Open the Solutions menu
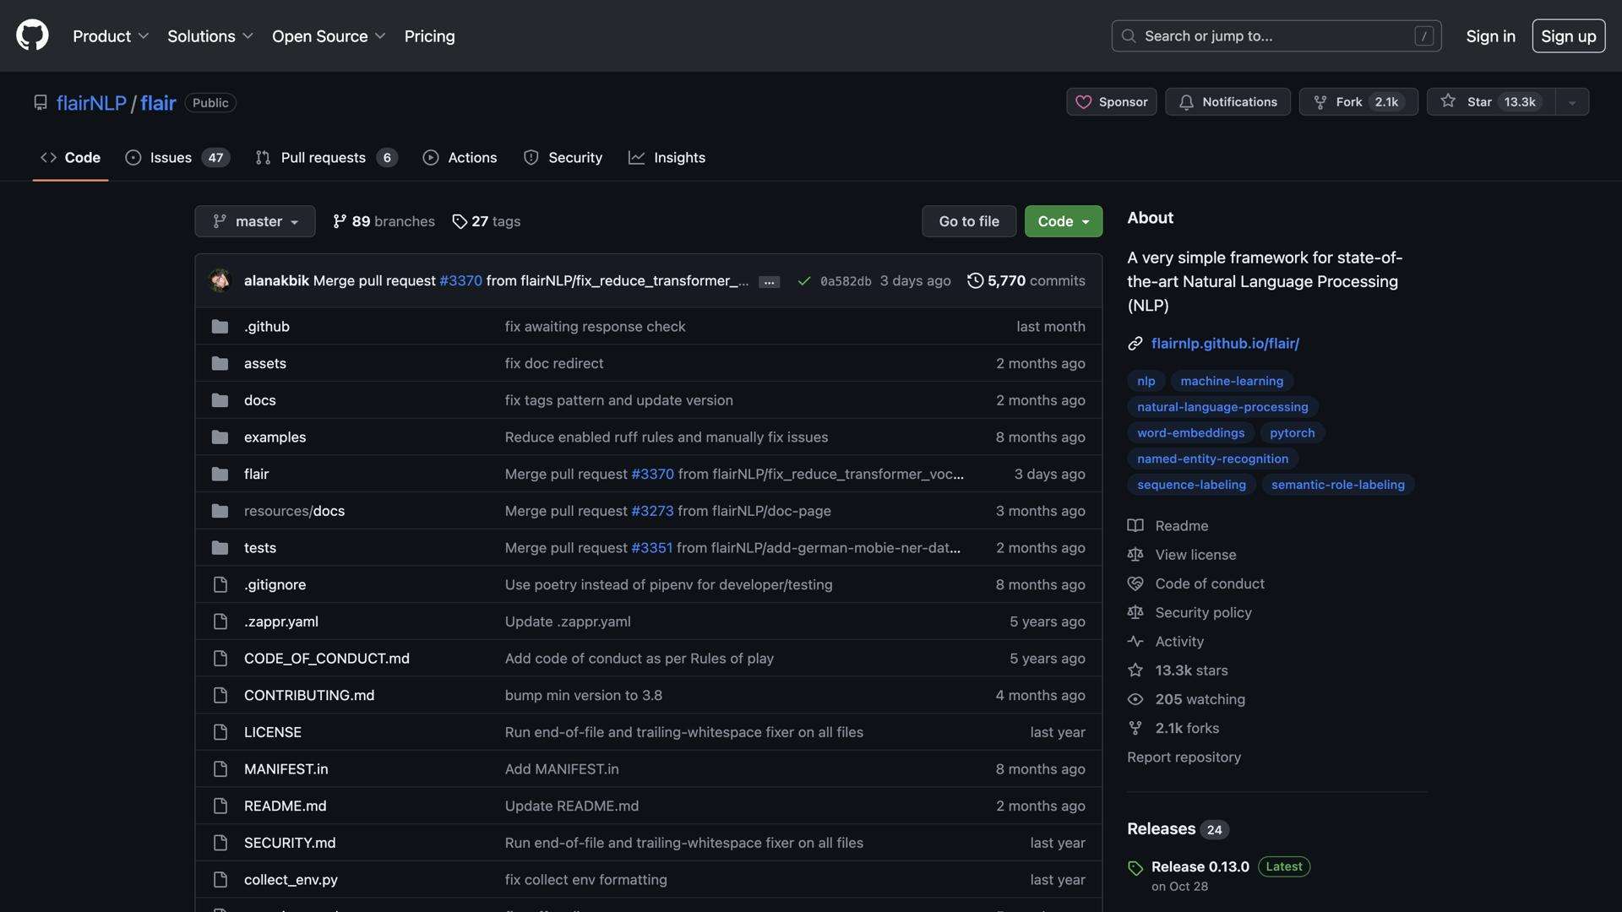The width and height of the screenshot is (1622, 912). [209, 35]
